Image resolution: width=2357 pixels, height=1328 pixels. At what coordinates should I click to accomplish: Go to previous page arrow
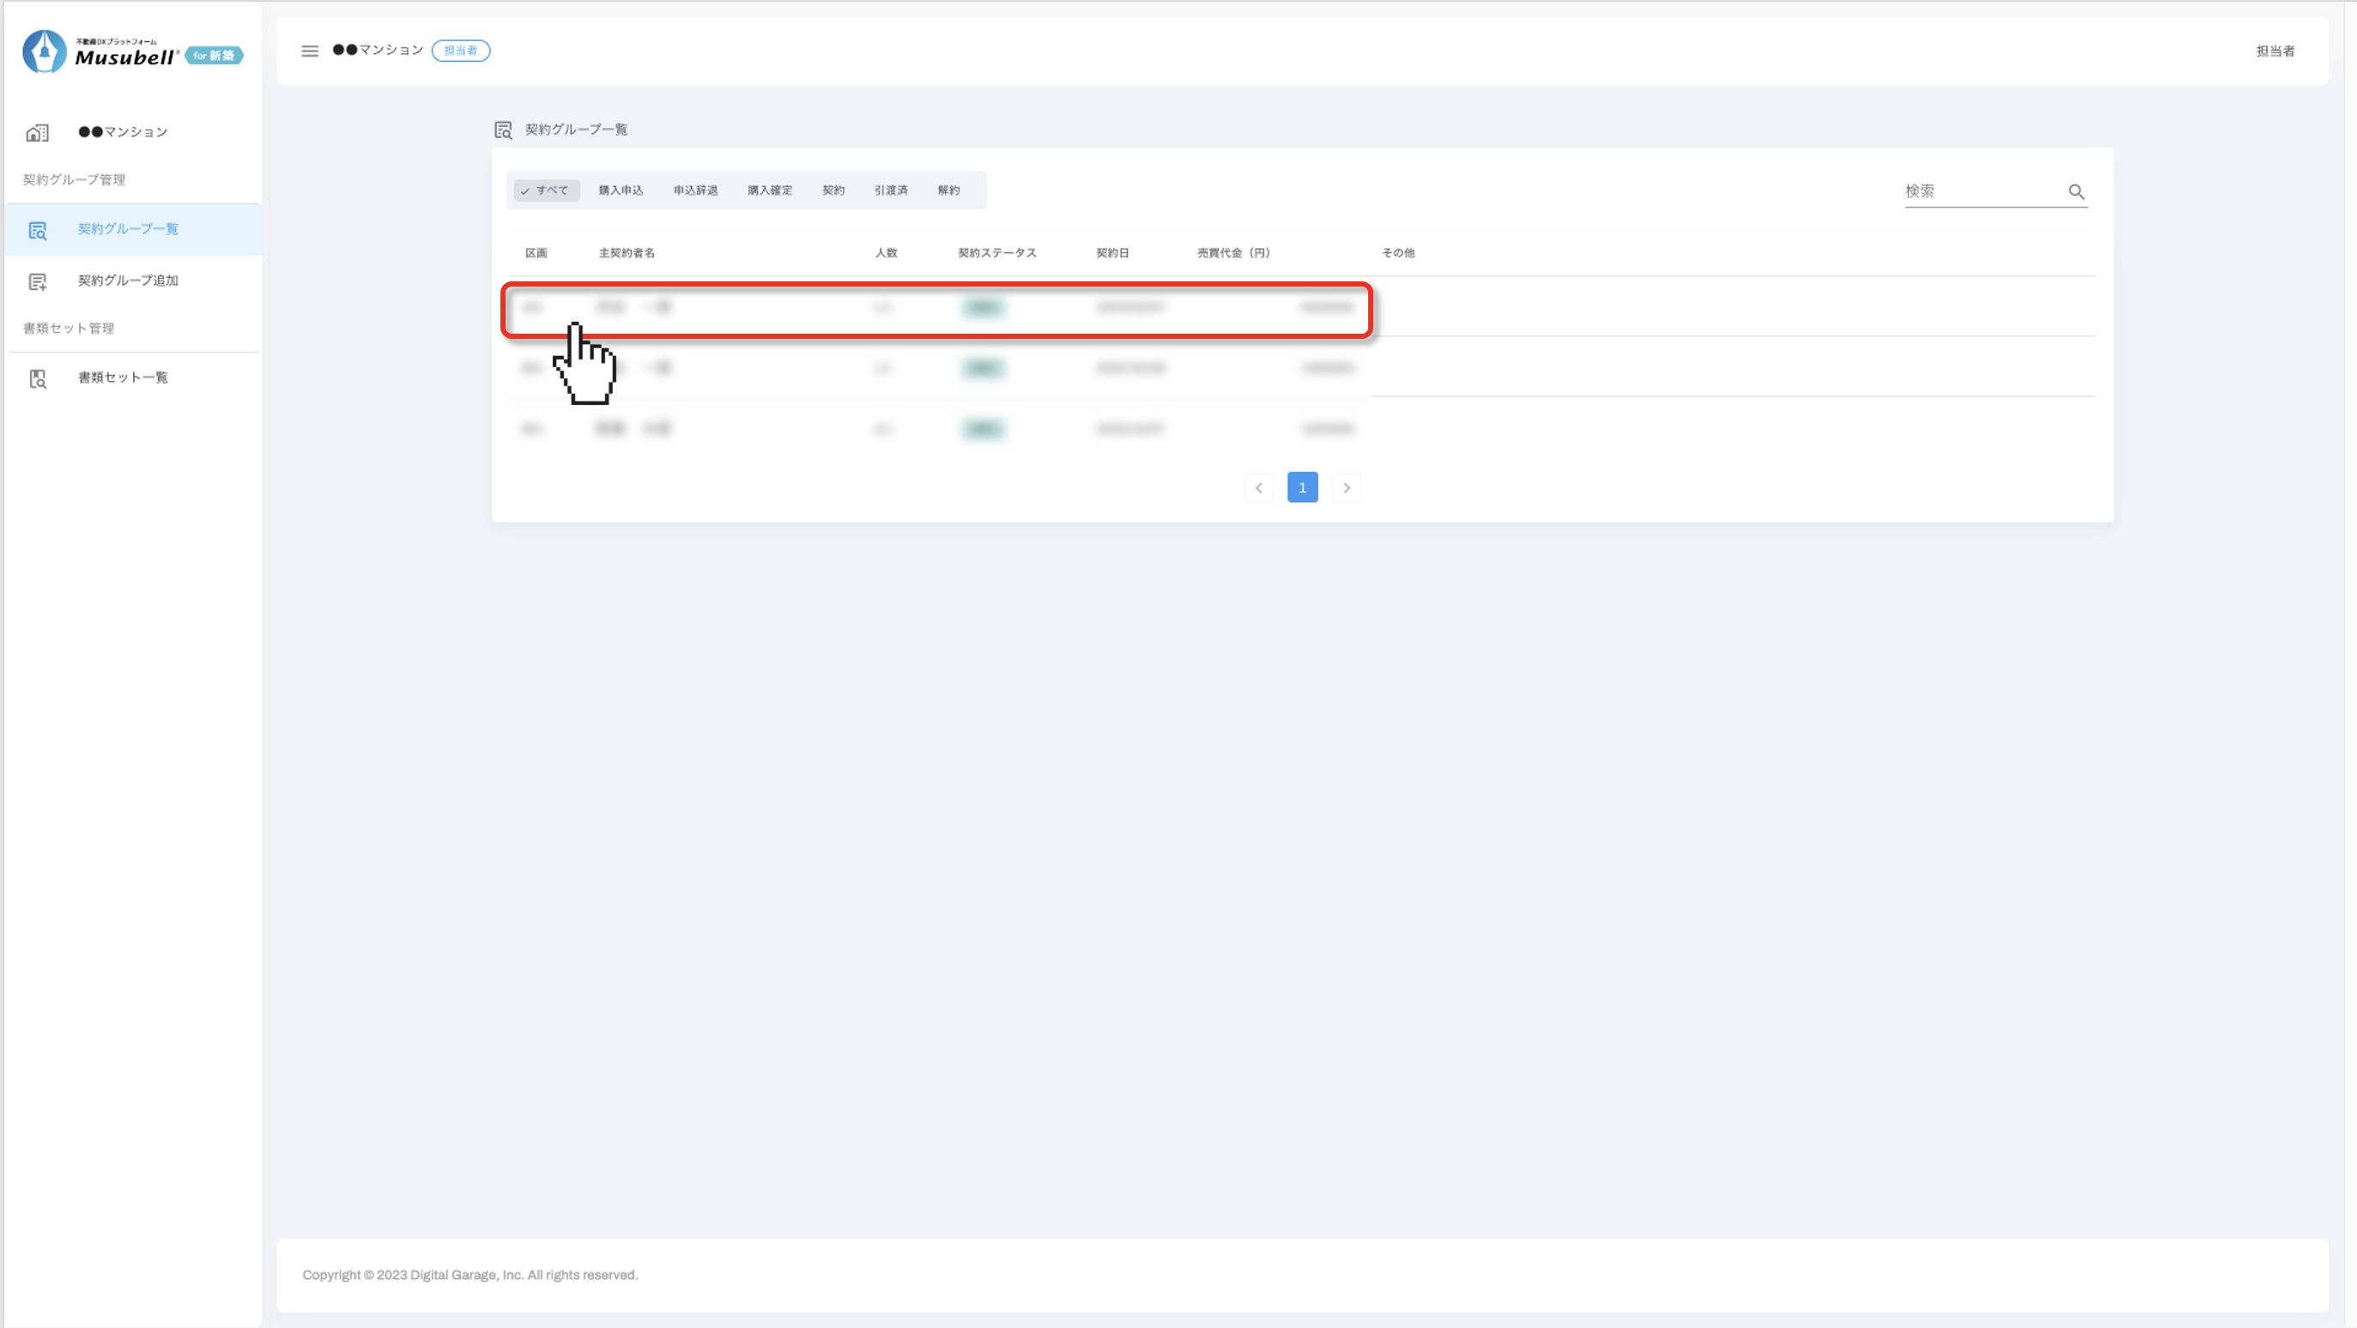pyautogui.click(x=1259, y=487)
